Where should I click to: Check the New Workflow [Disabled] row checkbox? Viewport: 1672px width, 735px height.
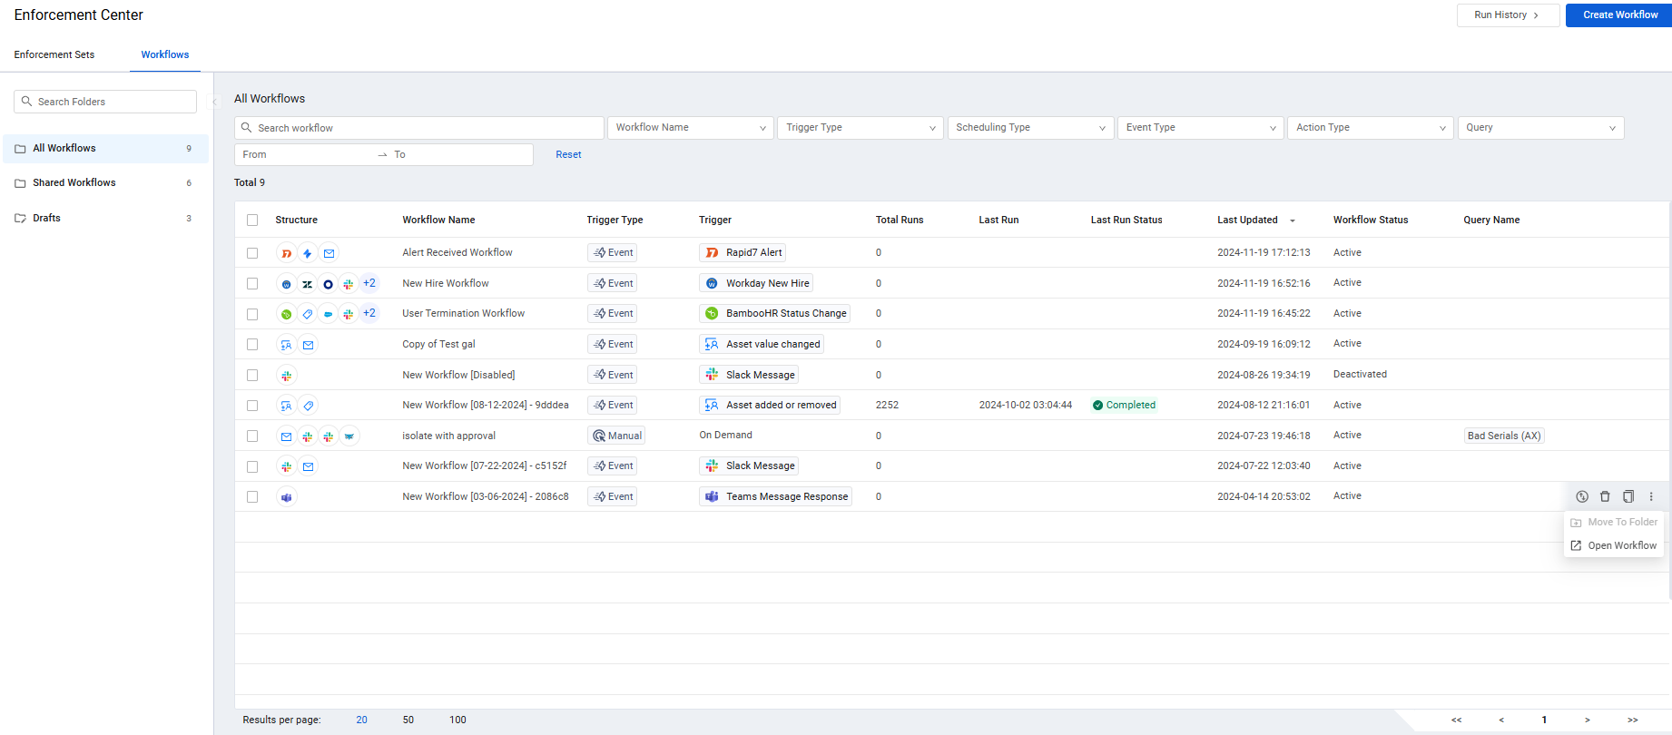252,375
